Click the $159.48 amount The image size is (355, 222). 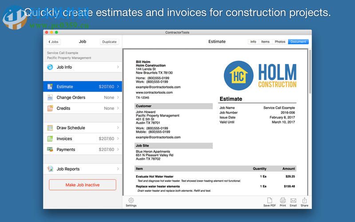[289, 186]
